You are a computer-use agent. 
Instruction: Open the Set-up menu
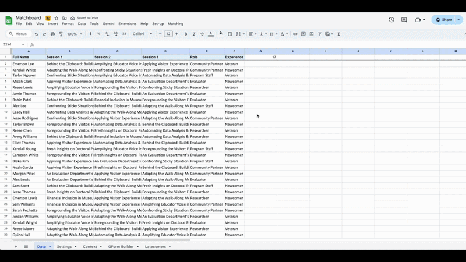click(158, 24)
